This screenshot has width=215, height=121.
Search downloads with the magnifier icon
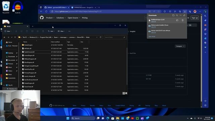click(x=177, y=15)
